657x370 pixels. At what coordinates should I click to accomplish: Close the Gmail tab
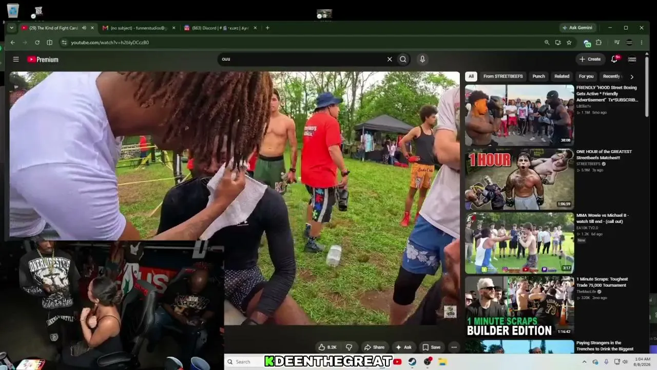tap(173, 28)
